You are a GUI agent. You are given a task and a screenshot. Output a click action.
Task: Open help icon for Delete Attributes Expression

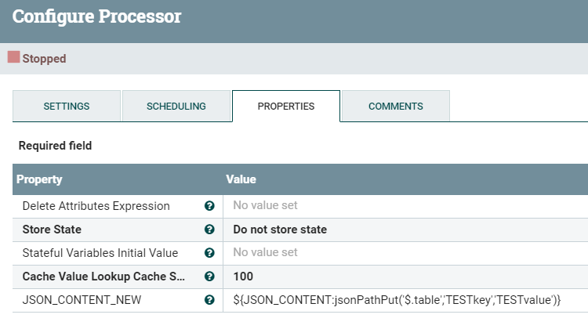click(x=209, y=206)
